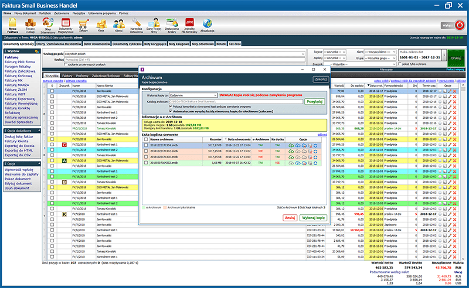Screen dimensions: 469x288
Task: Click the green Drukuj button
Action: [456, 59]
